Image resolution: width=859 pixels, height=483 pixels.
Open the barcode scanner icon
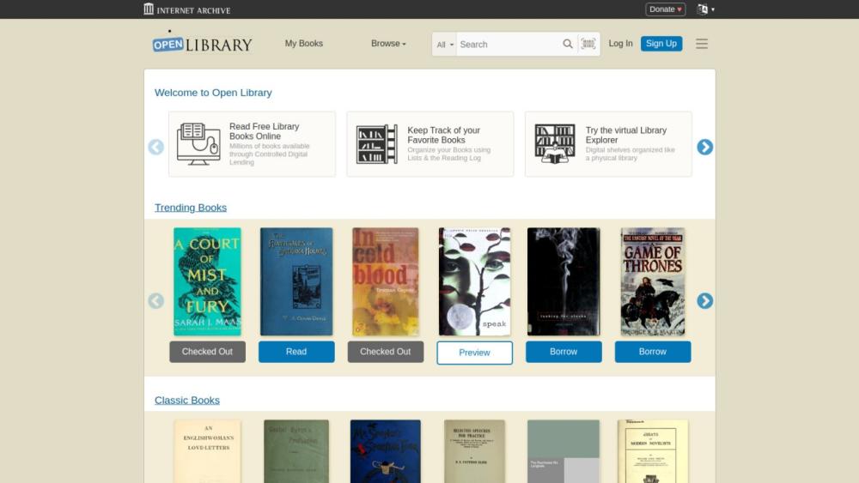[588, 44]
